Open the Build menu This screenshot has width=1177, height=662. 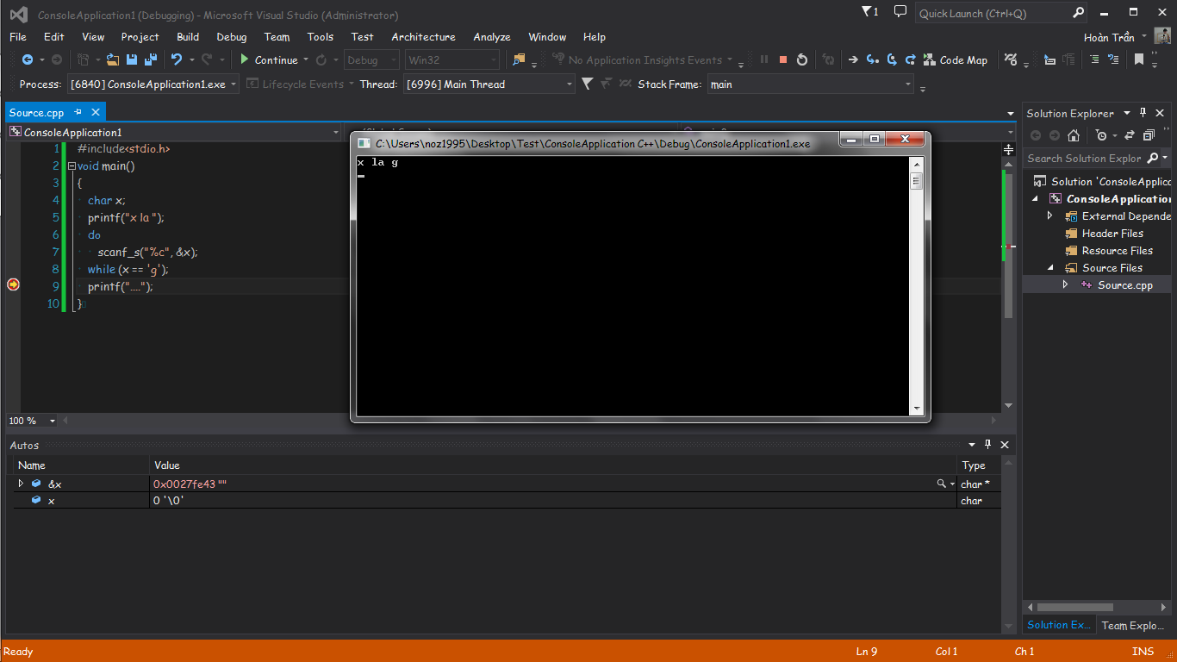188,37
